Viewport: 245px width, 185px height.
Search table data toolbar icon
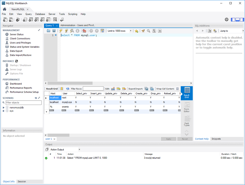click(55, 19)
